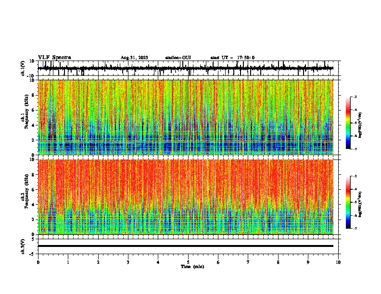381x294 pixels.
Task: Click the ch.1 waveform trace plot
Action: pos(185,68)
